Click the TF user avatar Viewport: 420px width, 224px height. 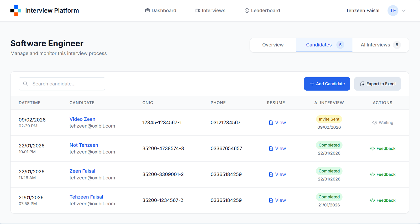coord(393,11)
